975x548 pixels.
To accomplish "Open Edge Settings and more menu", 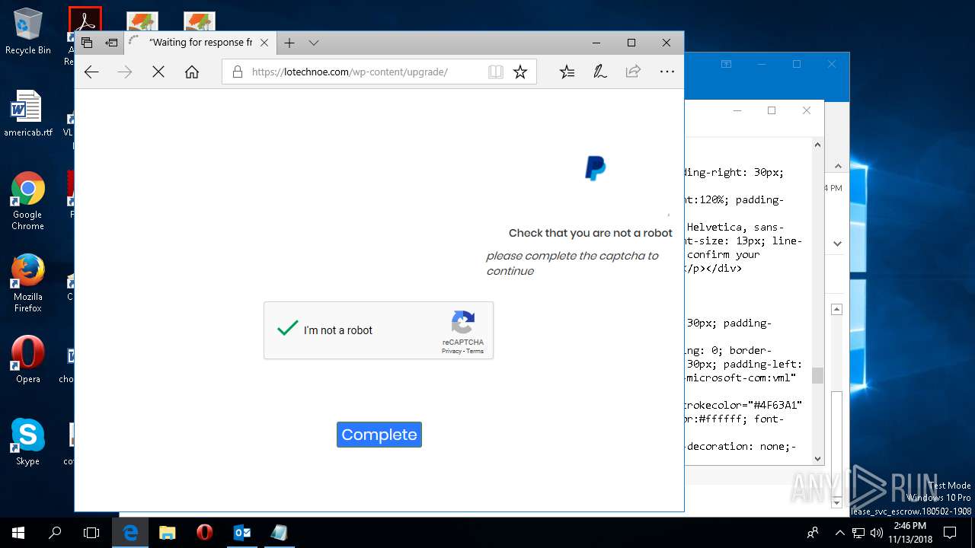I will 667,72.
